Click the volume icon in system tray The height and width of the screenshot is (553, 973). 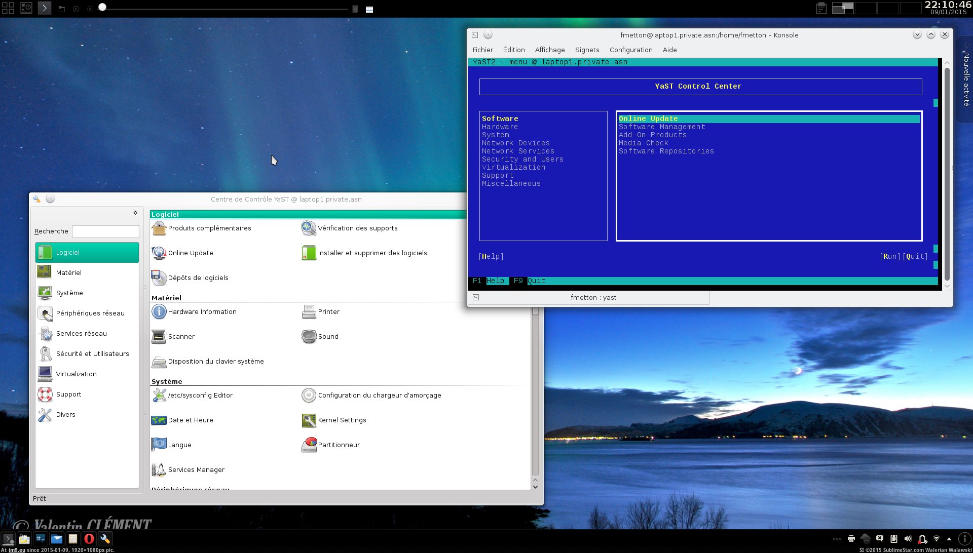[x=908, y=539]
